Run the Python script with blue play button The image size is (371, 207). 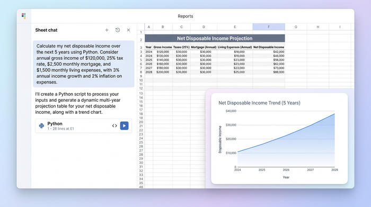(124, 125)
